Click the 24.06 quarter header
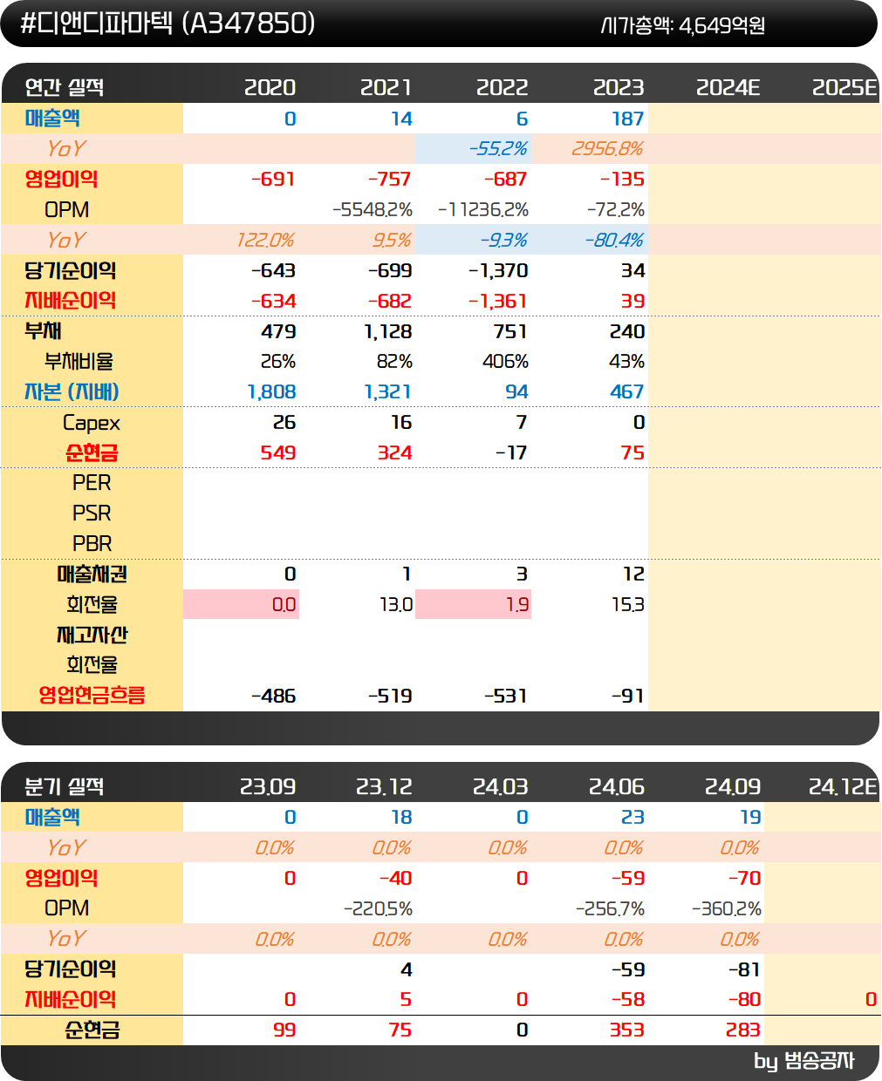Screen dimensions: 882x1081 (x=617, y=786)
